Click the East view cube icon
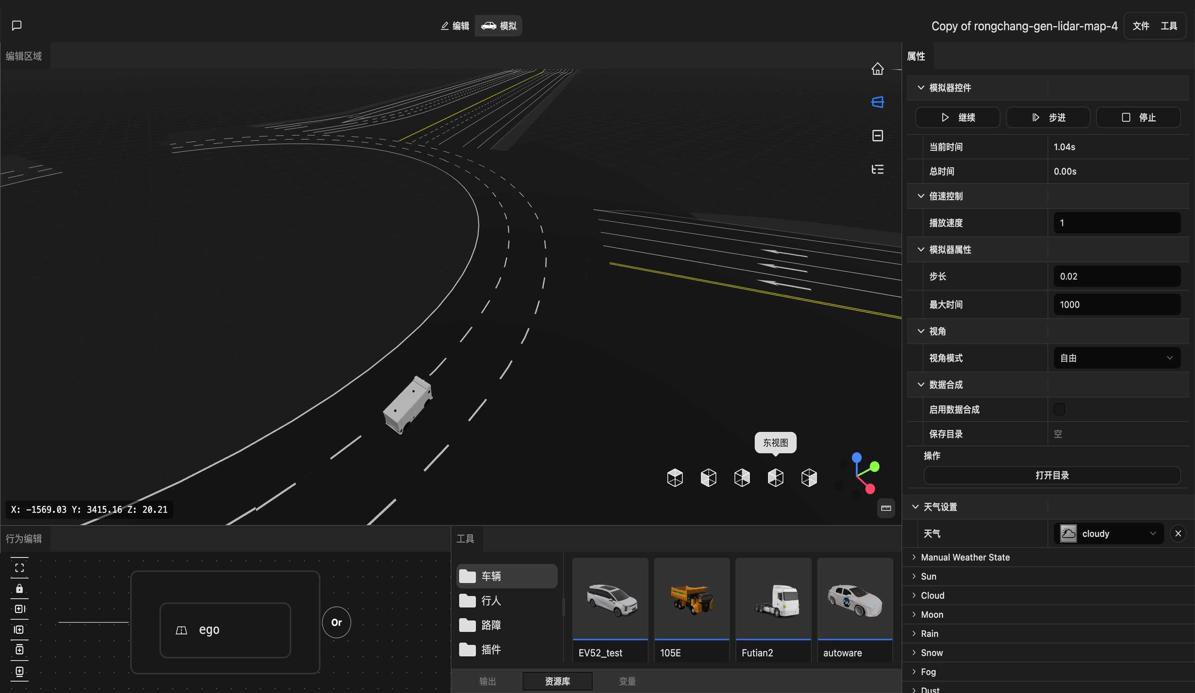1195x693 pixels. 776,477
